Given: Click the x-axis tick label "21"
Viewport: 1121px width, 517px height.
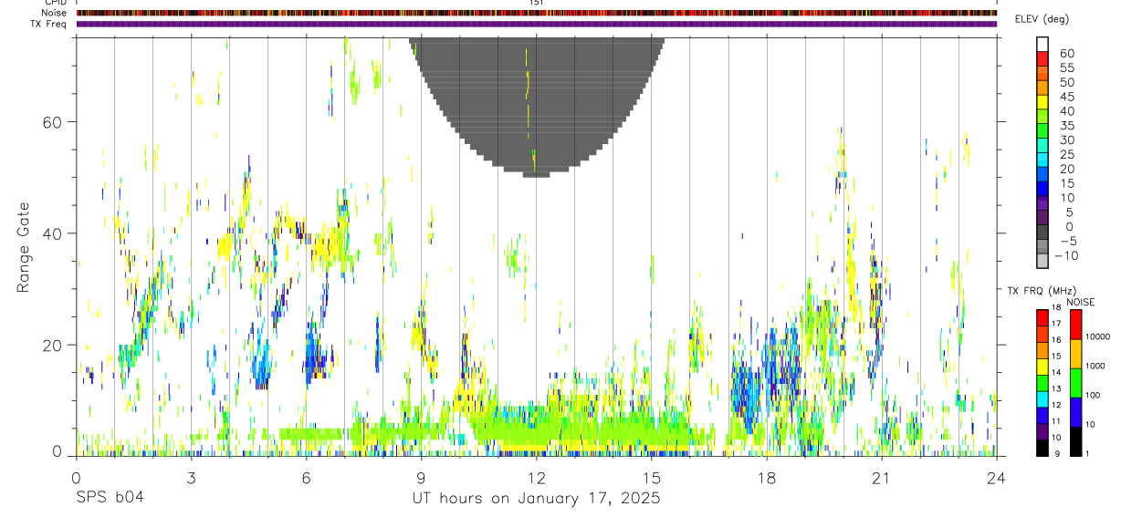Looking at the screenshot, I should click(x=882, y=478).
